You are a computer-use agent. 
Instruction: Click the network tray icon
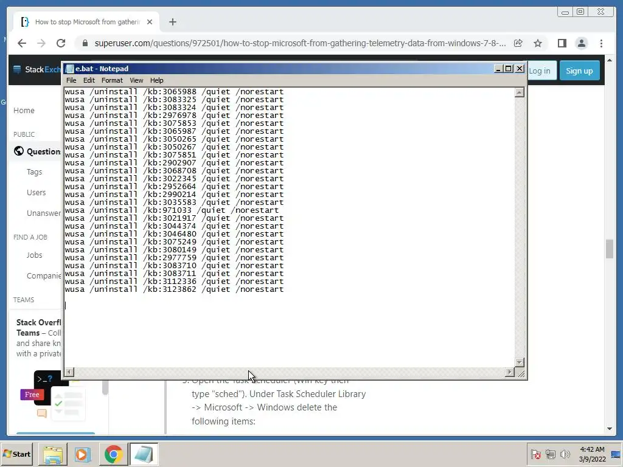(x=550, y=454)
